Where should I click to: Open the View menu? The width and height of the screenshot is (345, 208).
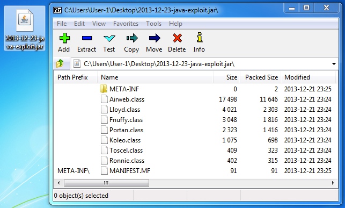point(99,24)
